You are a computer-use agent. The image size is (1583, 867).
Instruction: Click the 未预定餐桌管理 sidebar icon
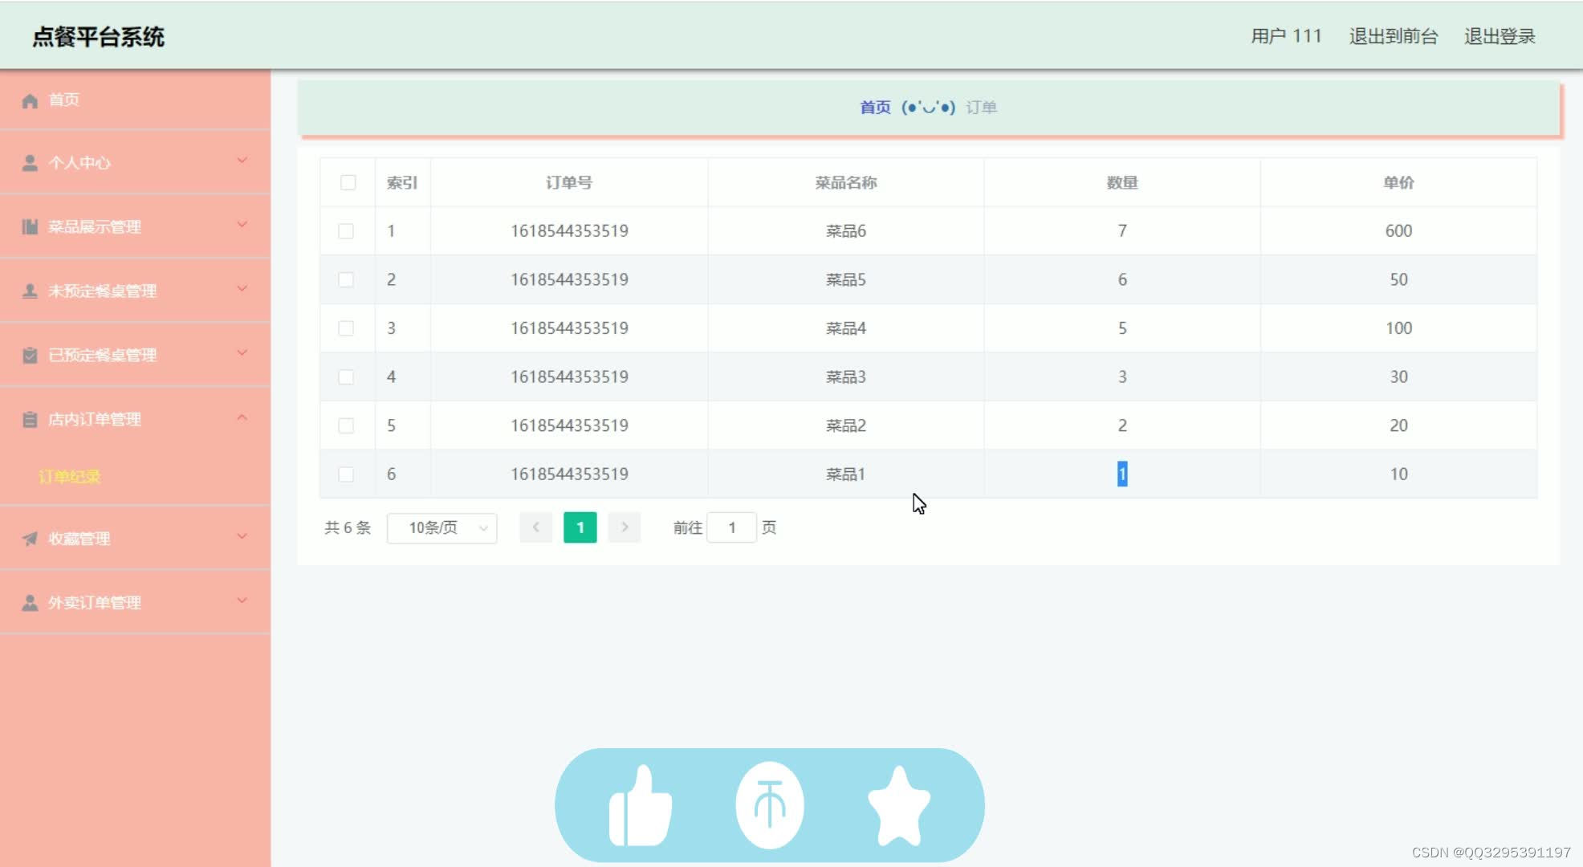click(x=30, y=291)
